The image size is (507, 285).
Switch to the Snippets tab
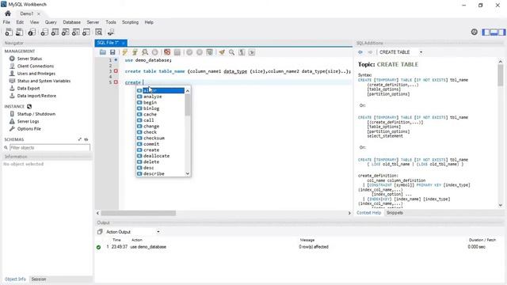click(395, 213)
